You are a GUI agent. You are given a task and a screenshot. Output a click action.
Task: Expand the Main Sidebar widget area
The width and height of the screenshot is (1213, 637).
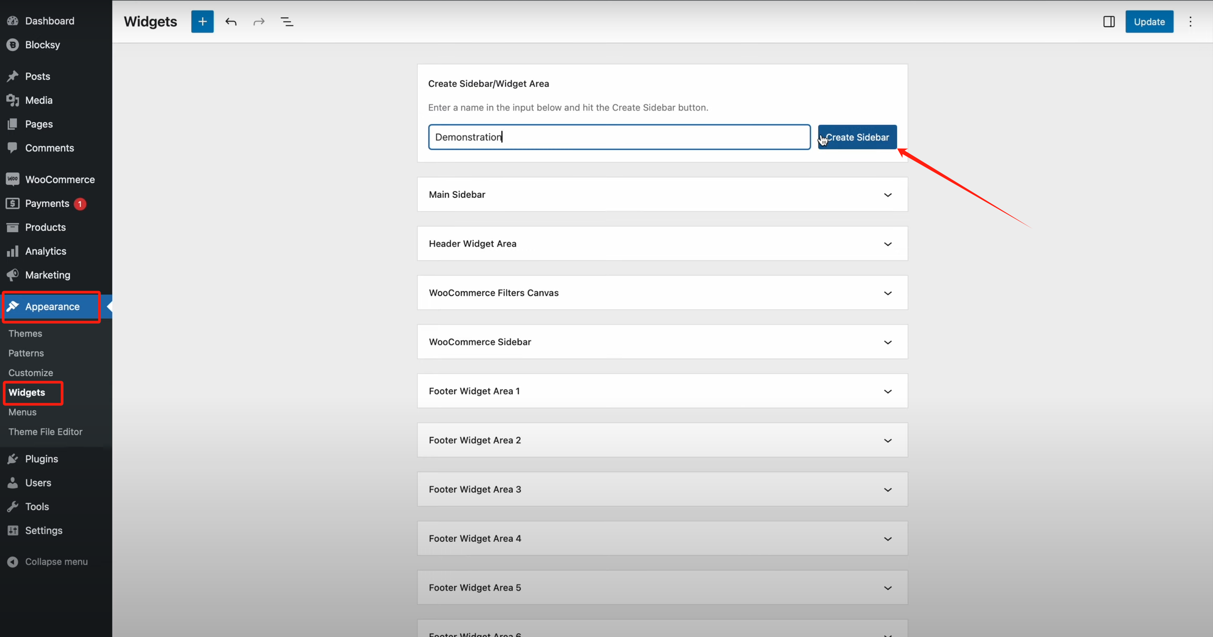click(888, 195)
